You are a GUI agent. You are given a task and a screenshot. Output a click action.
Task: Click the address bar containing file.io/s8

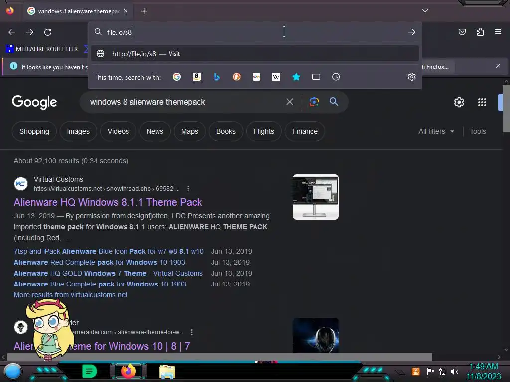coord(255,32)
